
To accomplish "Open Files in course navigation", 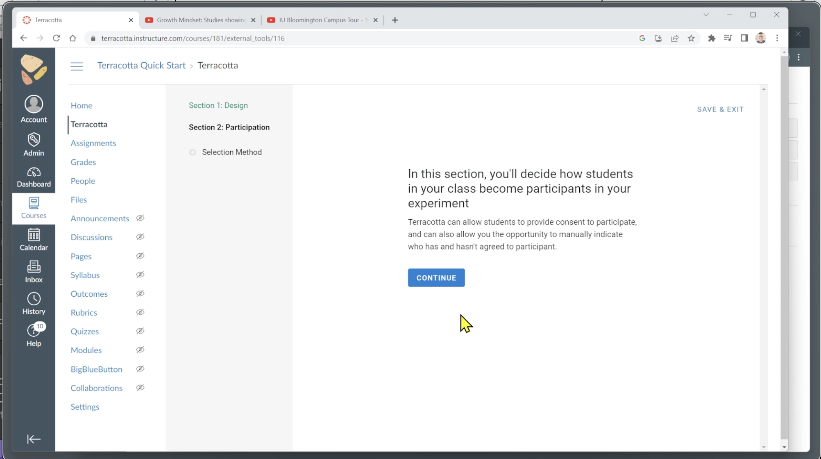I will [79, 200].
